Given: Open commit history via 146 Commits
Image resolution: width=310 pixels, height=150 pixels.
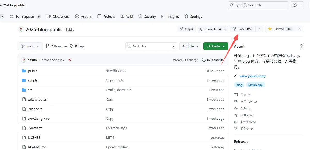Looking at the screenshot, I should click(x=213, y=60).
